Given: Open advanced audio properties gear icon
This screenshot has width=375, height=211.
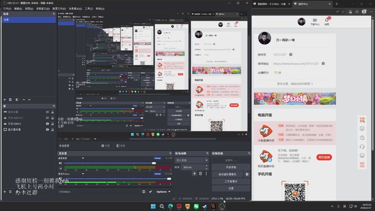Looking at the screenshot, I should pos(150,192).
